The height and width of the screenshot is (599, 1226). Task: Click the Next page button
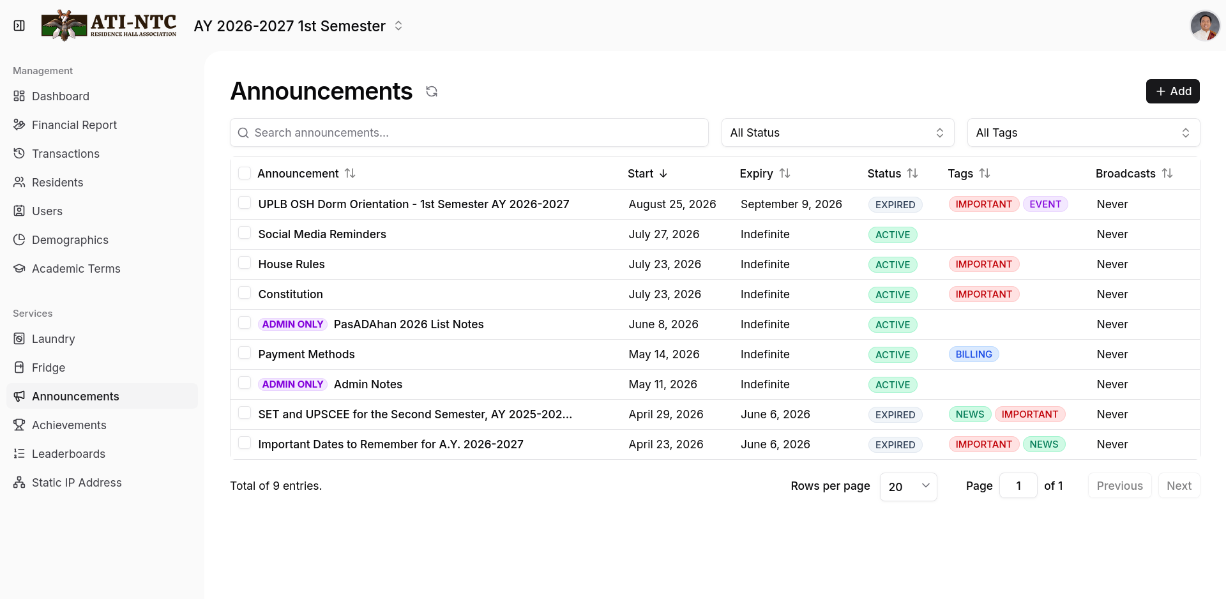pyautogui.click(x=1179, y=486)
